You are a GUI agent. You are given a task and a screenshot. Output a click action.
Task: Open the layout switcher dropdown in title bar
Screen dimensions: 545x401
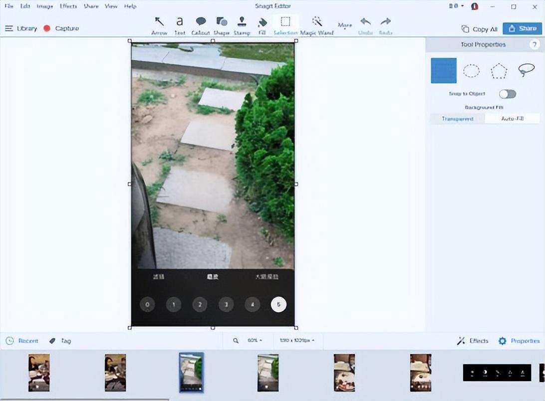pyautogui.click(x=456, y=6)
